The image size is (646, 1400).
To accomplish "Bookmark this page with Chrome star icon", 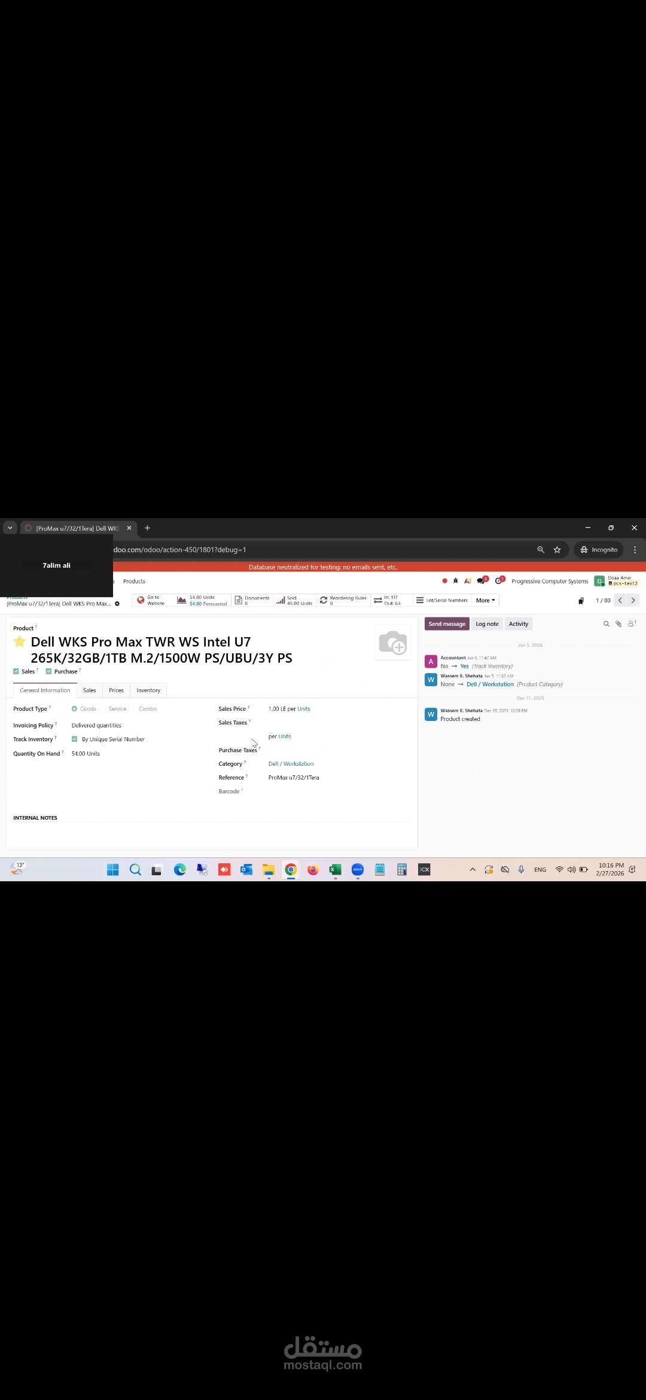I will [557, 550].
